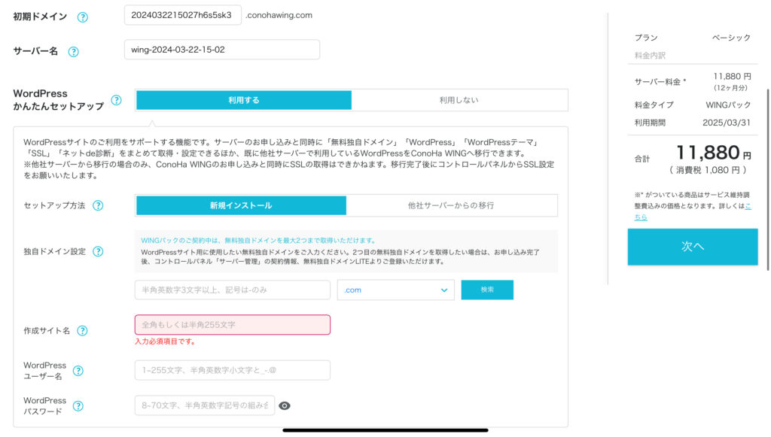Screen dimensions: 771x437
Task: Open the .com domain extension dropdown
Action: pyautogui.click(x=396, y=290)
